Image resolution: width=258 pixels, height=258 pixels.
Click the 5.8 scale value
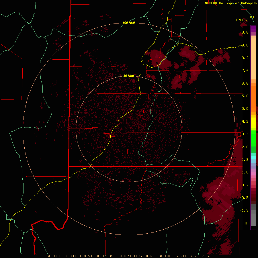pos(245,96)
